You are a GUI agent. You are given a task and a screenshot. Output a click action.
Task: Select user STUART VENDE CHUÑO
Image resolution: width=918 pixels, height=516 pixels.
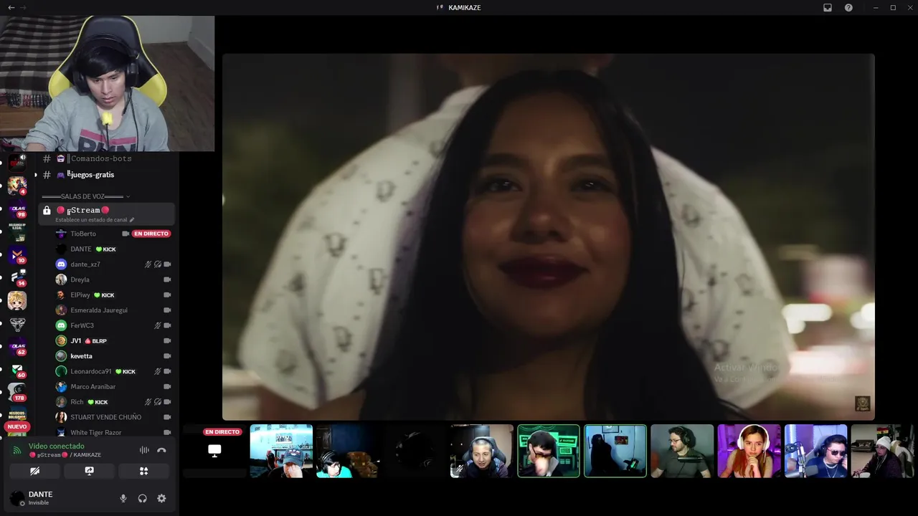tap(106, 417)
